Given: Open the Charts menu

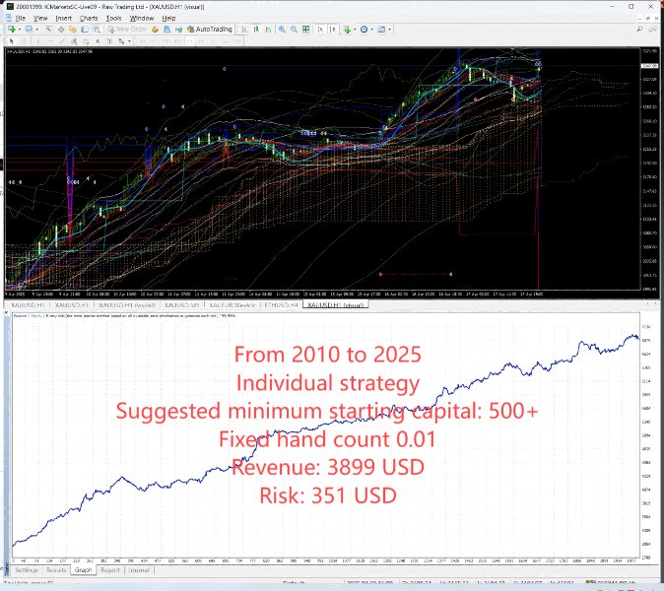Looking at the screenshot, I should tap(89, 18).
